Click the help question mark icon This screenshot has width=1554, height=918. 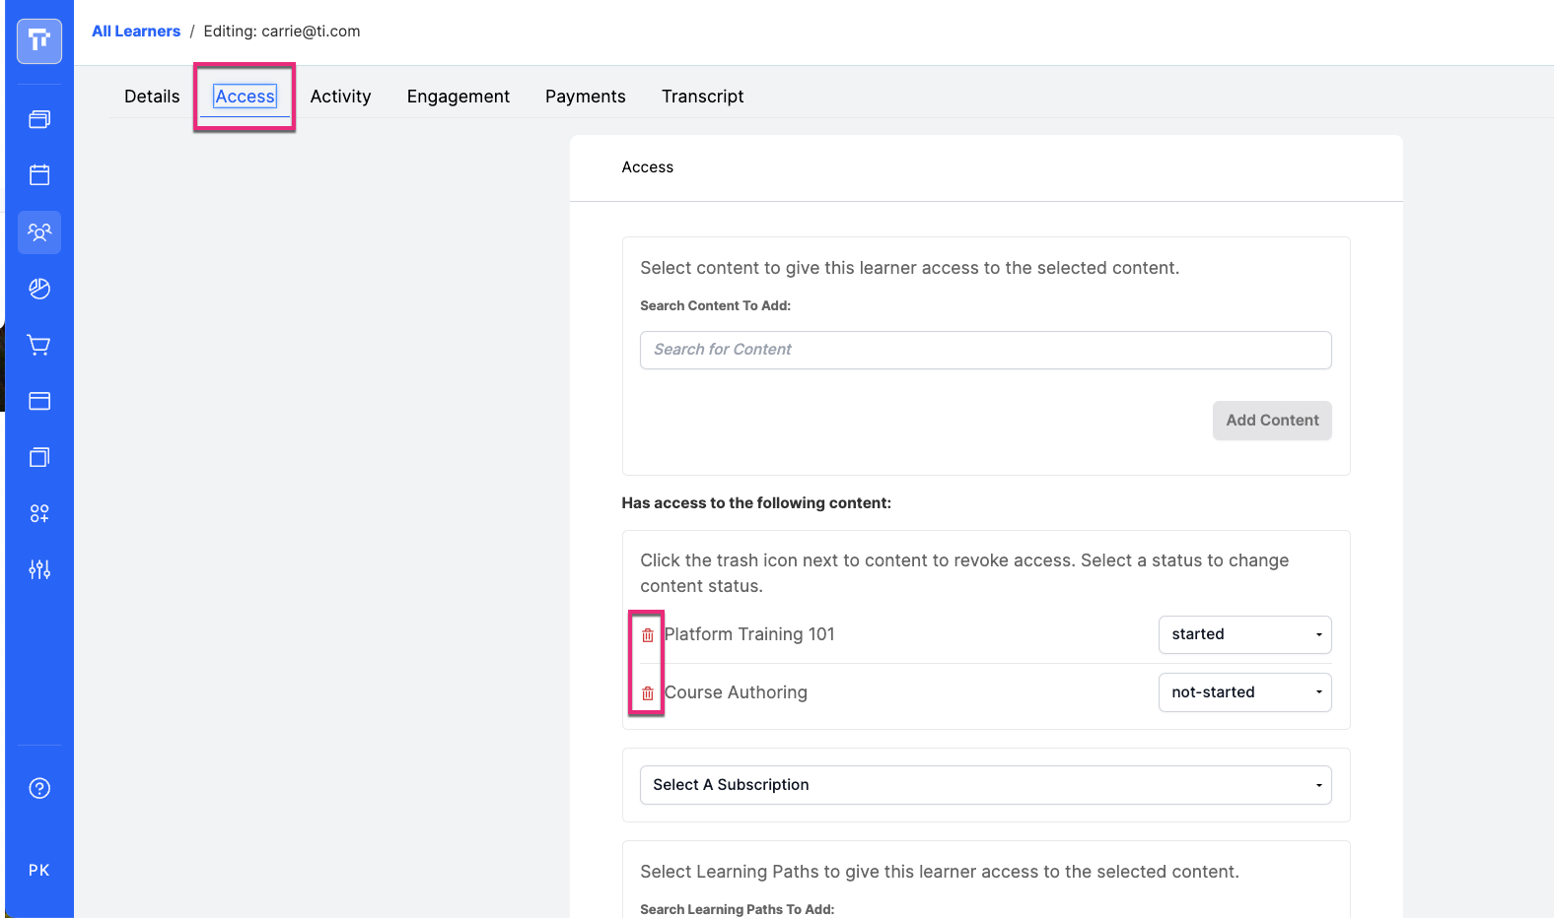click(x=39, y=788)
